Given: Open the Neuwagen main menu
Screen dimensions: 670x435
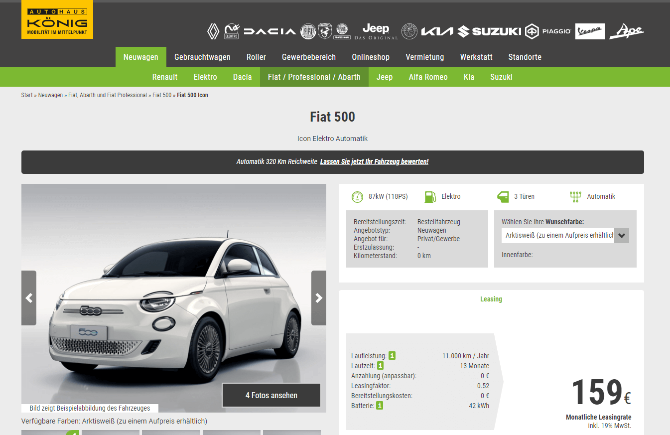Looking at the screenshot, I should coord(141,57).
